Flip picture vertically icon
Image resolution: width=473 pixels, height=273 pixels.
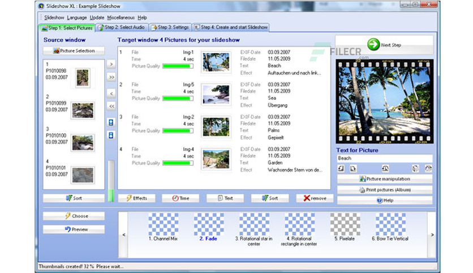click(x=428, y=169)
